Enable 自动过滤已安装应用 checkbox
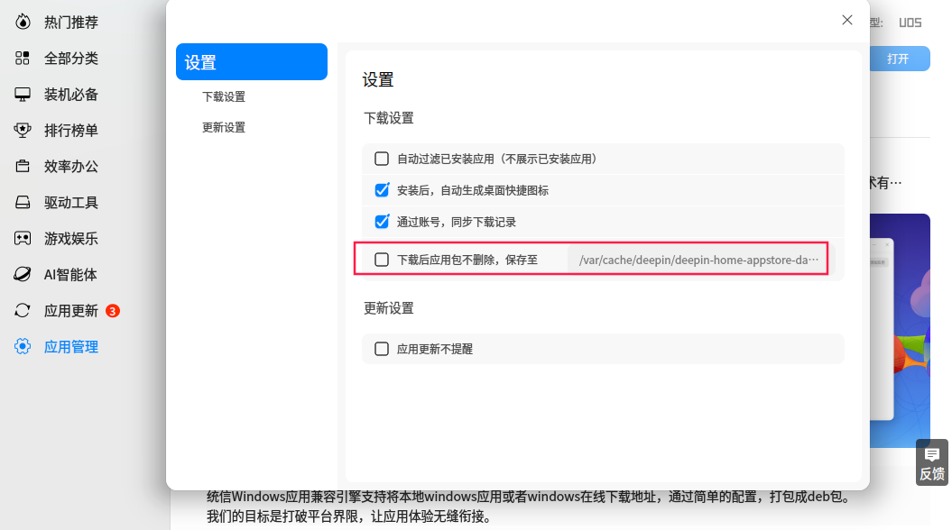 coord(382,159)
